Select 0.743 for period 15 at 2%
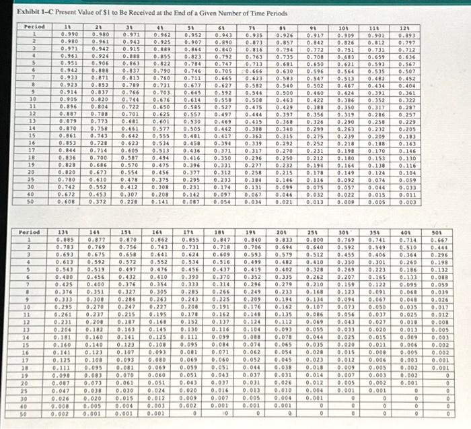Image resolution: width=471 pixels, height=429 pixels. pyautogui.click(x=99, y=136)
